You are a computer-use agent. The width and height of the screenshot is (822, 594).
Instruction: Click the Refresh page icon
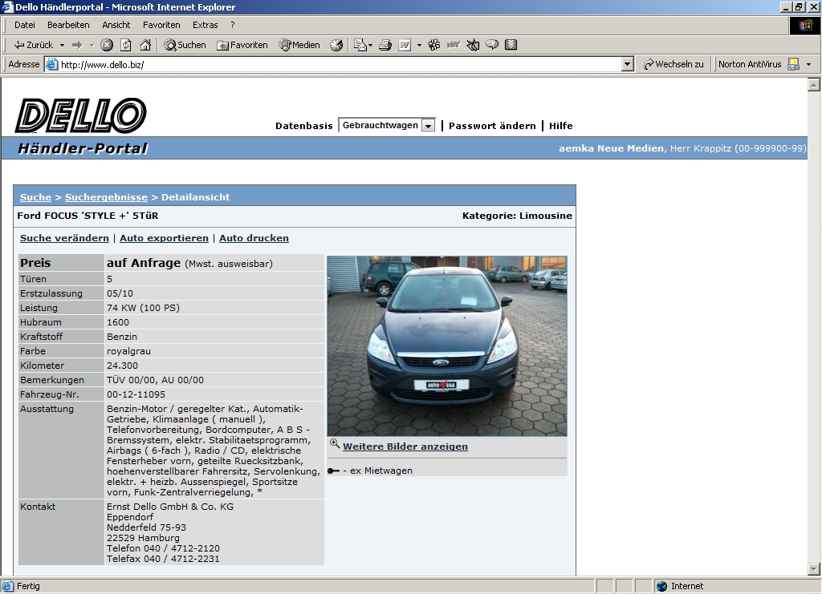tap(125, 45)
